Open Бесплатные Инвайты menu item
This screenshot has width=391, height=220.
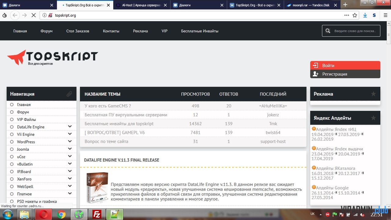(200, 31)
